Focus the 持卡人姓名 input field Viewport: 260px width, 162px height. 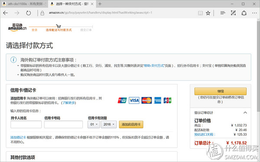(26, 125)
